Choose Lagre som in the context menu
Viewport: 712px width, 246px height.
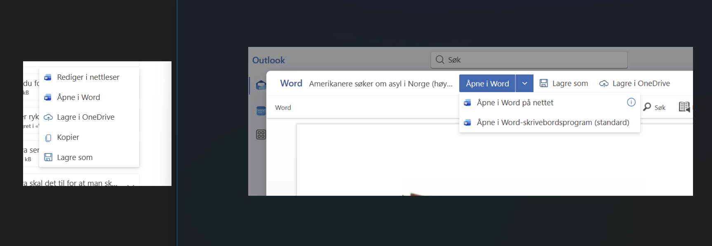coord(89,158)
